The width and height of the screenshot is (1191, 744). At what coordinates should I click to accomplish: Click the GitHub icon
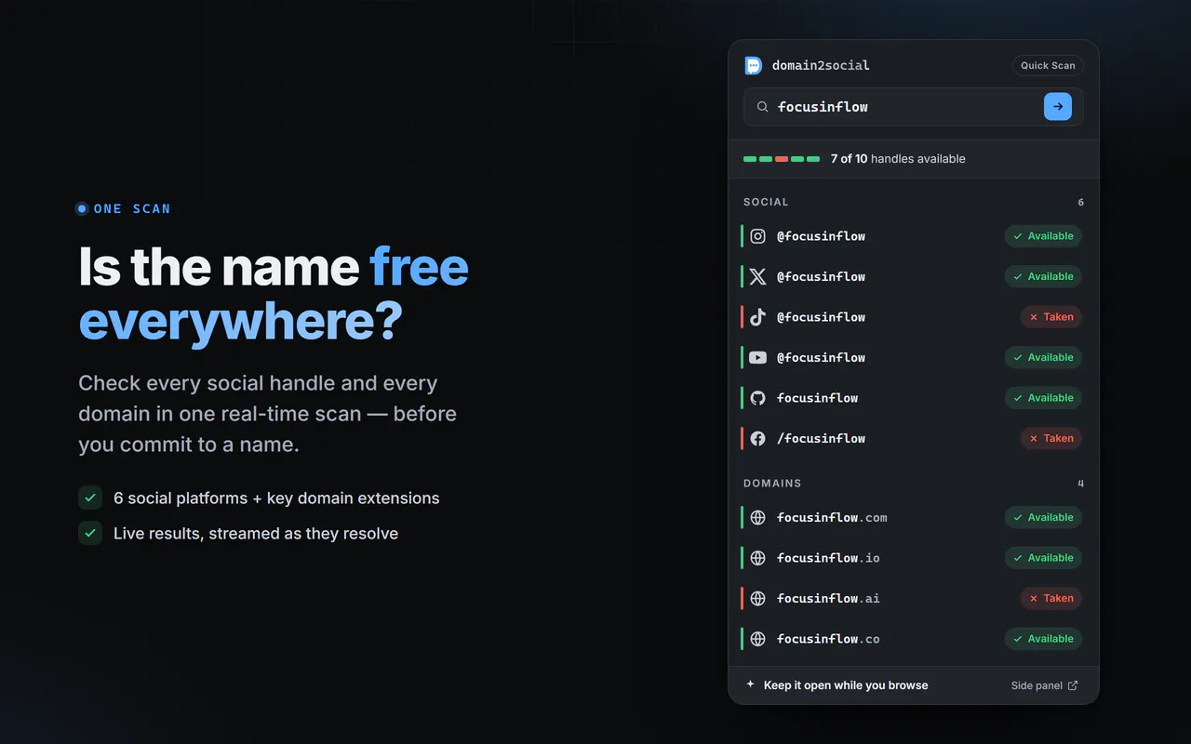pyautogui.click(x=758, y=398)
